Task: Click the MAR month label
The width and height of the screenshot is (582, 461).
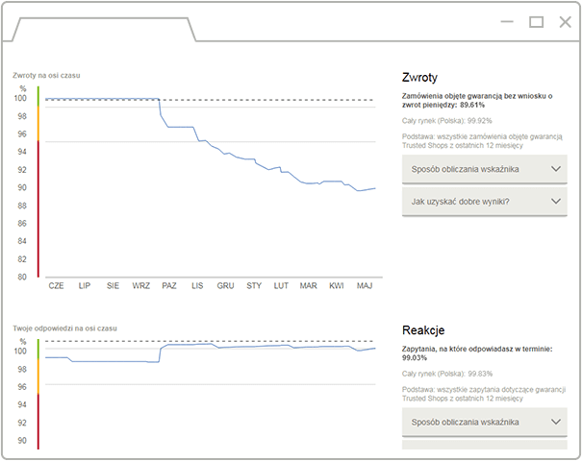Action: pyautogui.click(x=309, y=285)
